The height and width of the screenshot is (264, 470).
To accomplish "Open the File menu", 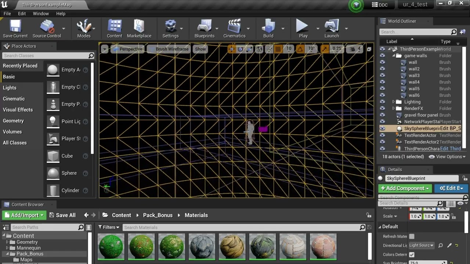I will pyautogui.click(x=7, y=14).
